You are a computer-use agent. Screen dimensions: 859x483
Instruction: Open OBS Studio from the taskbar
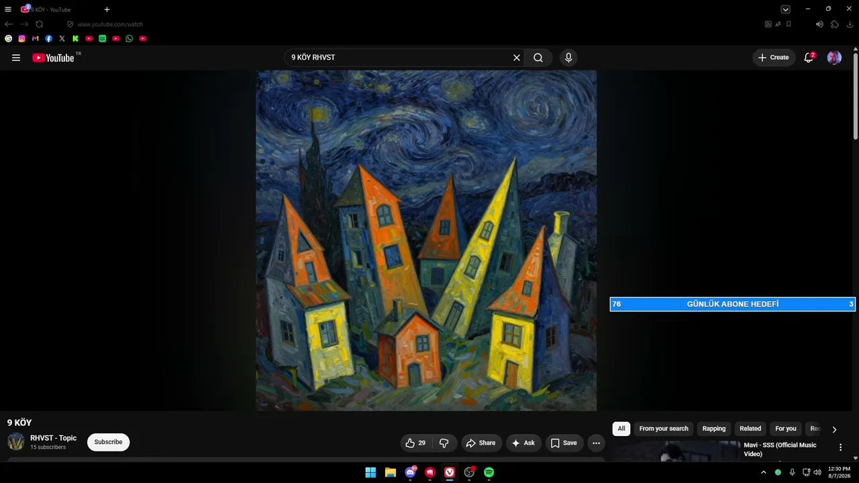click(x=469, y=472)
